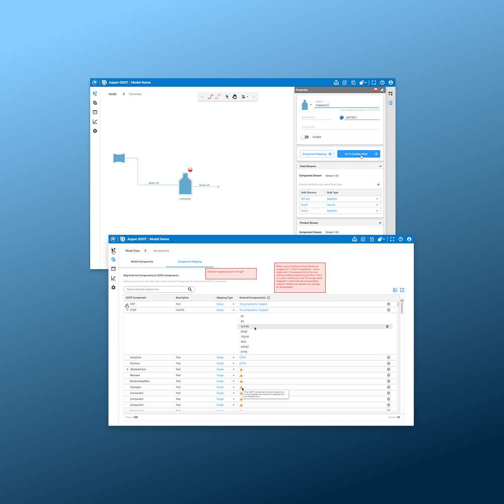
Task: Activate the pan hand tool above the flowsheet
Action: [x=234, y=96]
